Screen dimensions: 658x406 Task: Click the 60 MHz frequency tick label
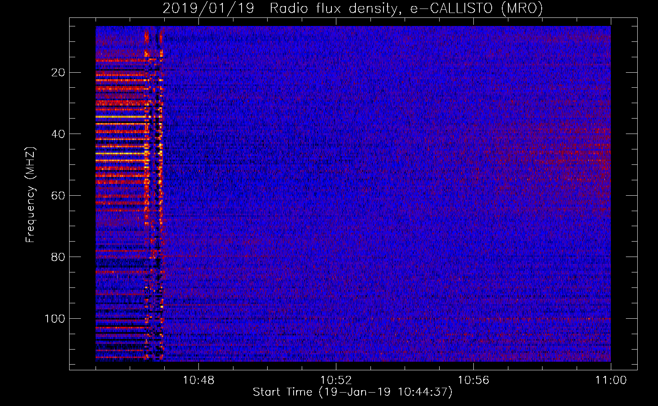pyautogui.click(x=58, y=196)
